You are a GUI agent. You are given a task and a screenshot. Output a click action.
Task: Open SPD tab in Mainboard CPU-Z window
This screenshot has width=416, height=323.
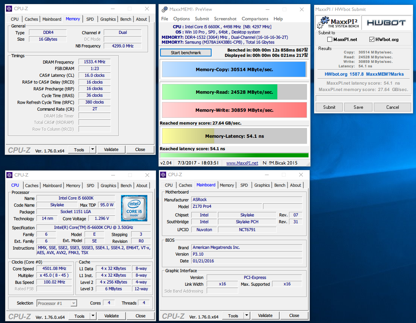pos(244,185)
